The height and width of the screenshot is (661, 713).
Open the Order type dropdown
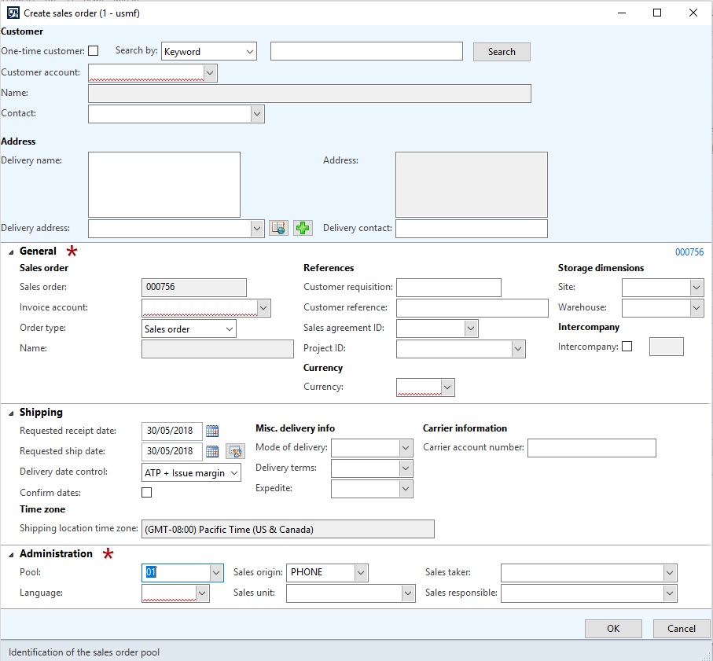[230, 328]
